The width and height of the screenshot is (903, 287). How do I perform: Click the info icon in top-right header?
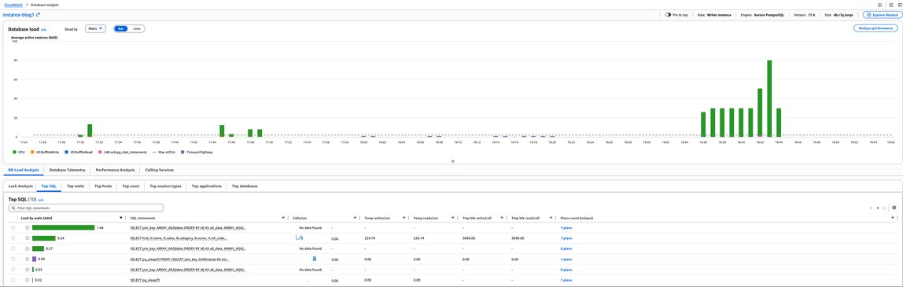pyautogui.click(x=879, y=5)
